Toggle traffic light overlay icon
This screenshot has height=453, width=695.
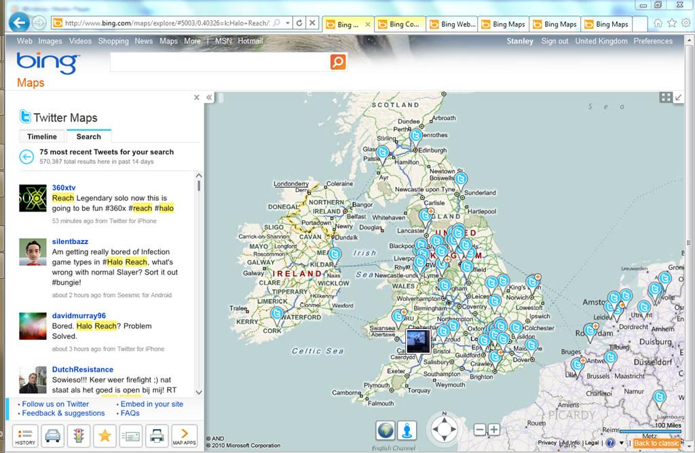(79, 435)
